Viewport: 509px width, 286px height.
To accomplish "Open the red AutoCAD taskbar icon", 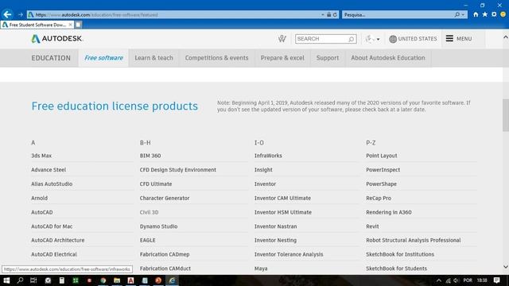I will tap(130, 280).
